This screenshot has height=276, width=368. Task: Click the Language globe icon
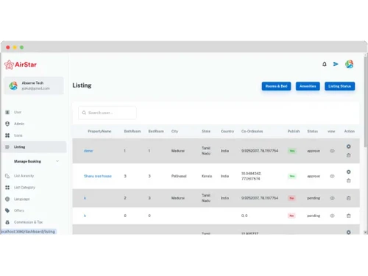pyautogui.click(x=7, y=199)
